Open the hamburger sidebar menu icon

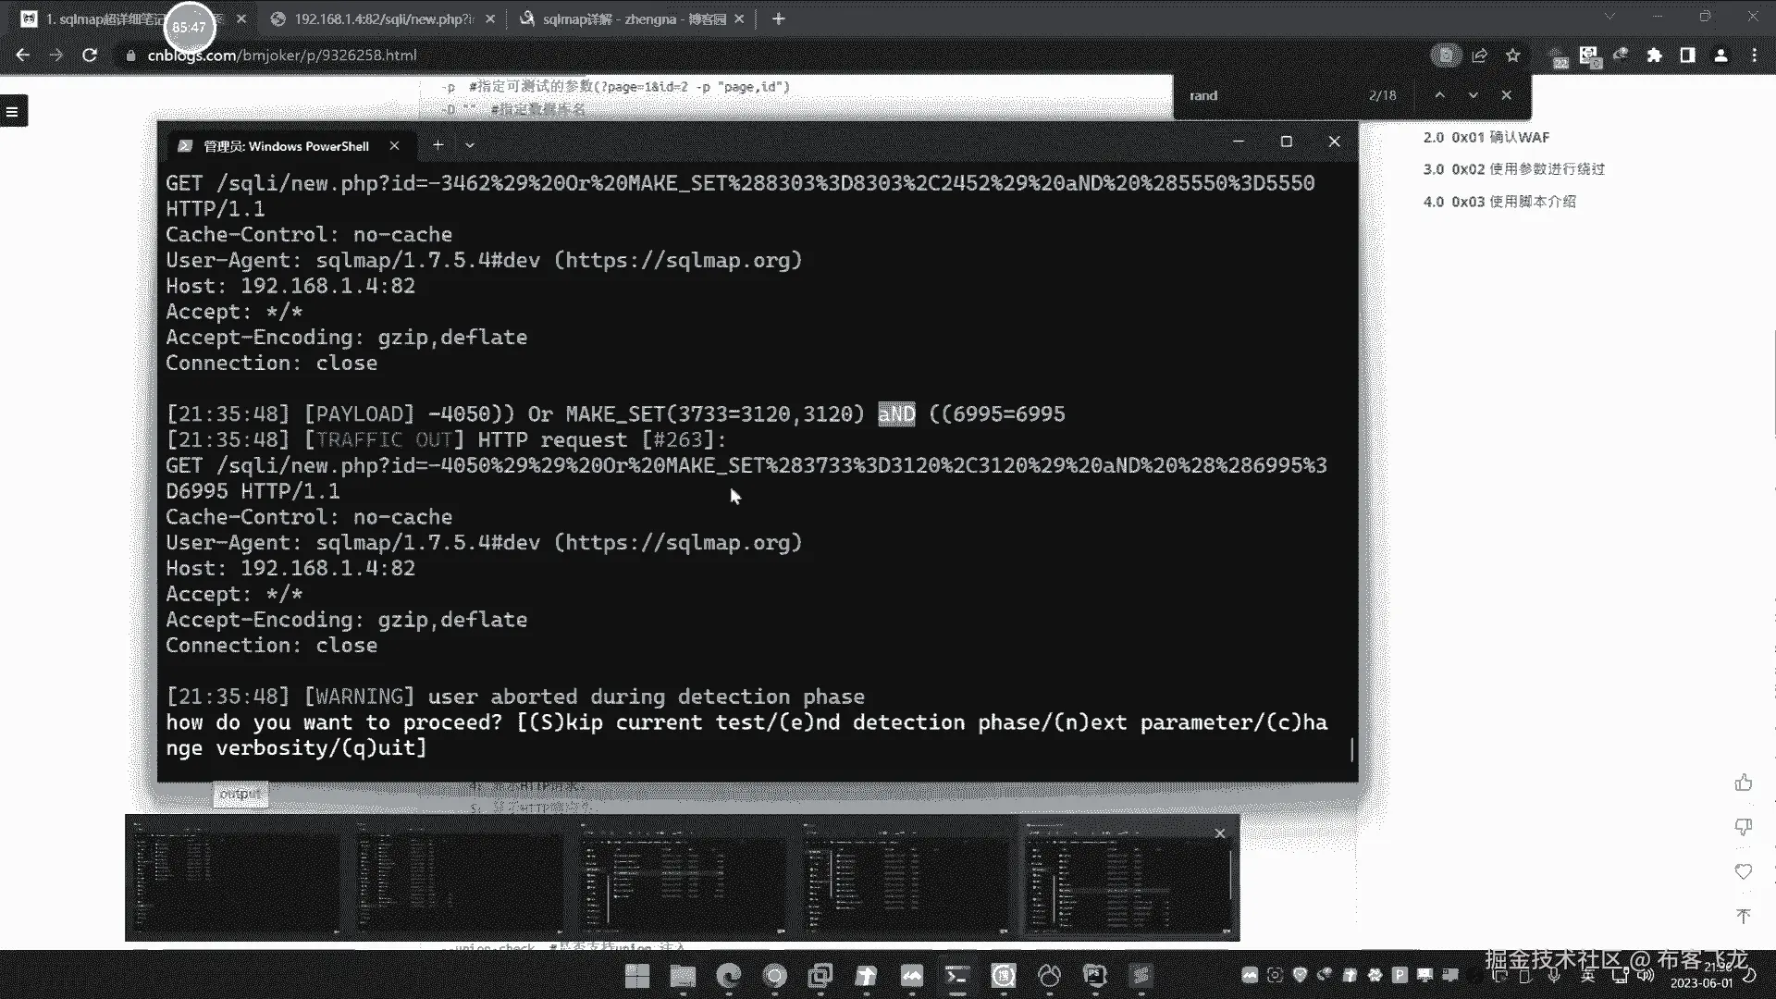click(13, 112)
